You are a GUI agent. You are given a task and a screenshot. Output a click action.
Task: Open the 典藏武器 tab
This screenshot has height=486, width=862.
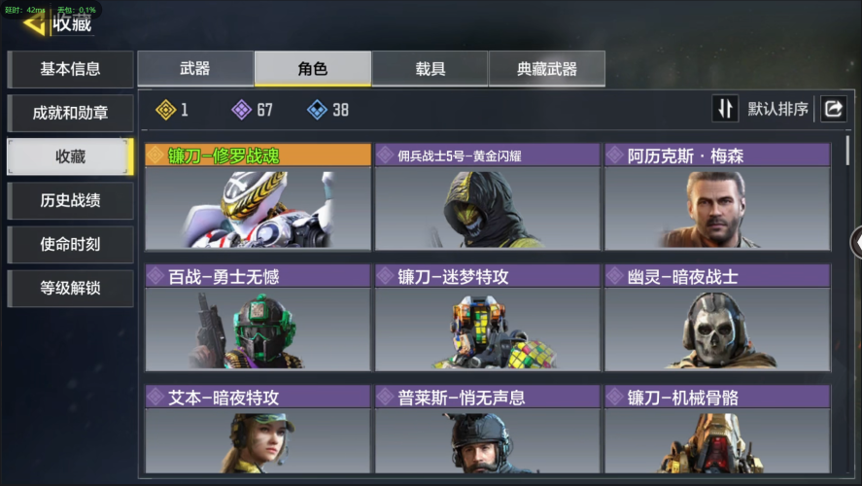547,69
